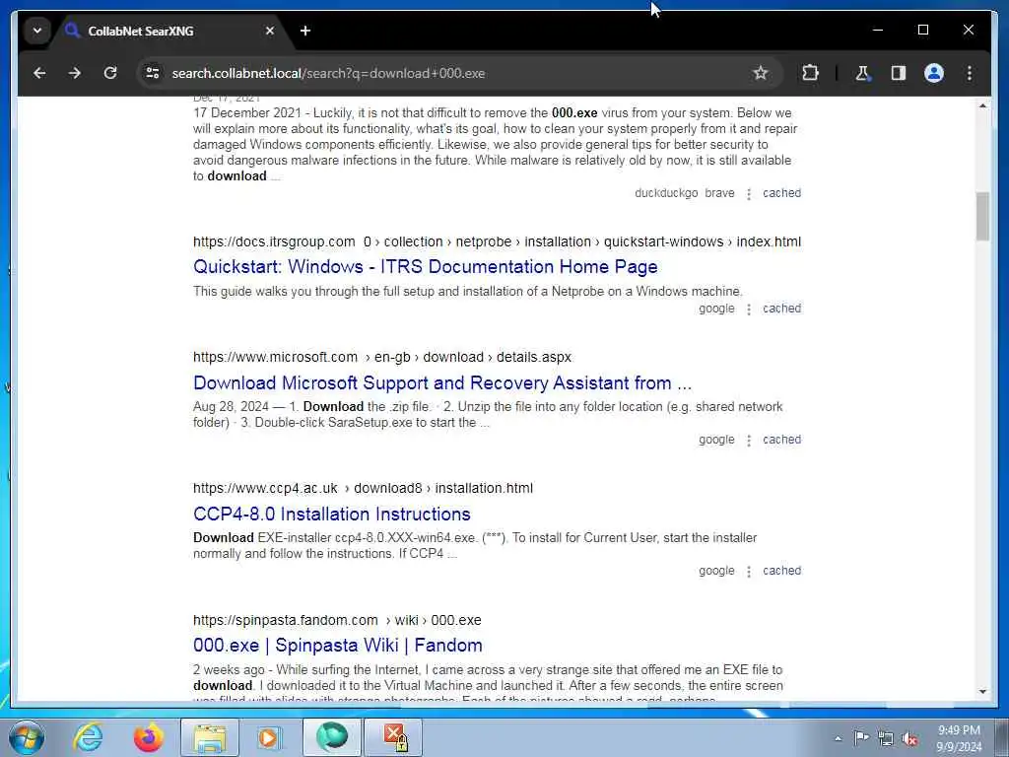
Task: Go back to the previous page
Action: click(39, 73)
